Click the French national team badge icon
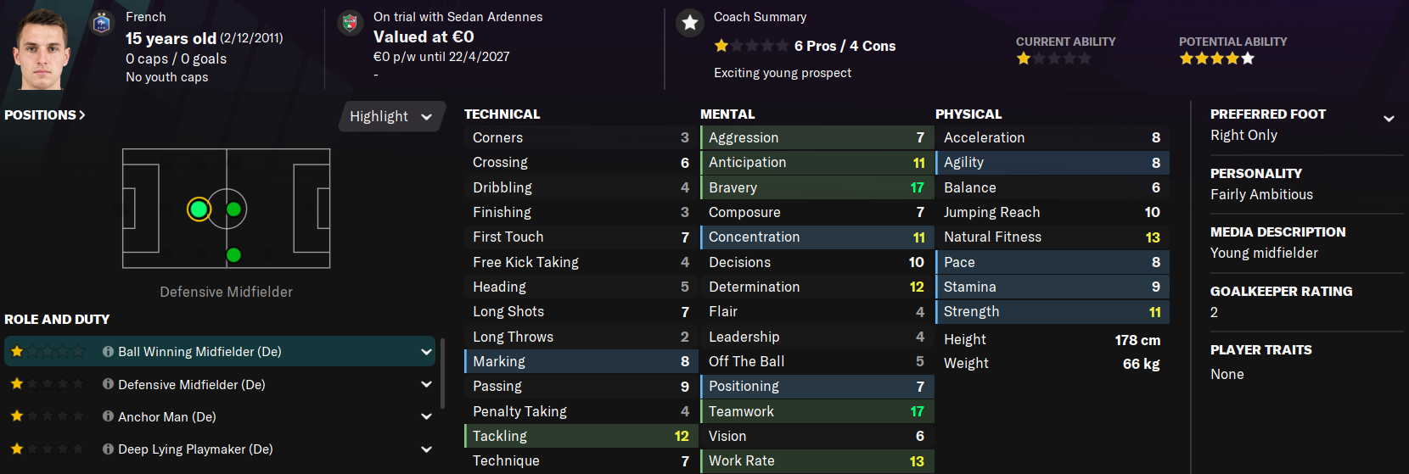This screenshot has width=1409, height=474. tap(102, 23)
